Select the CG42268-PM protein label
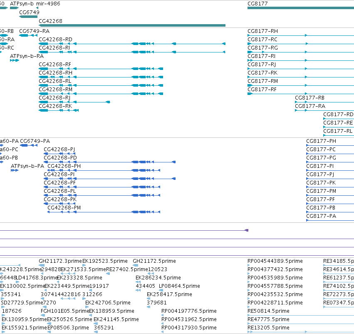Image resolution: width=354 pixels, height=334 pixels. [64, 208]
